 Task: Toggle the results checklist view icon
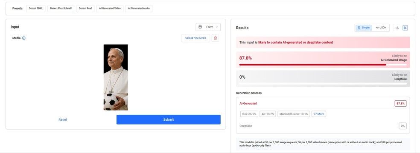point(405,28)
